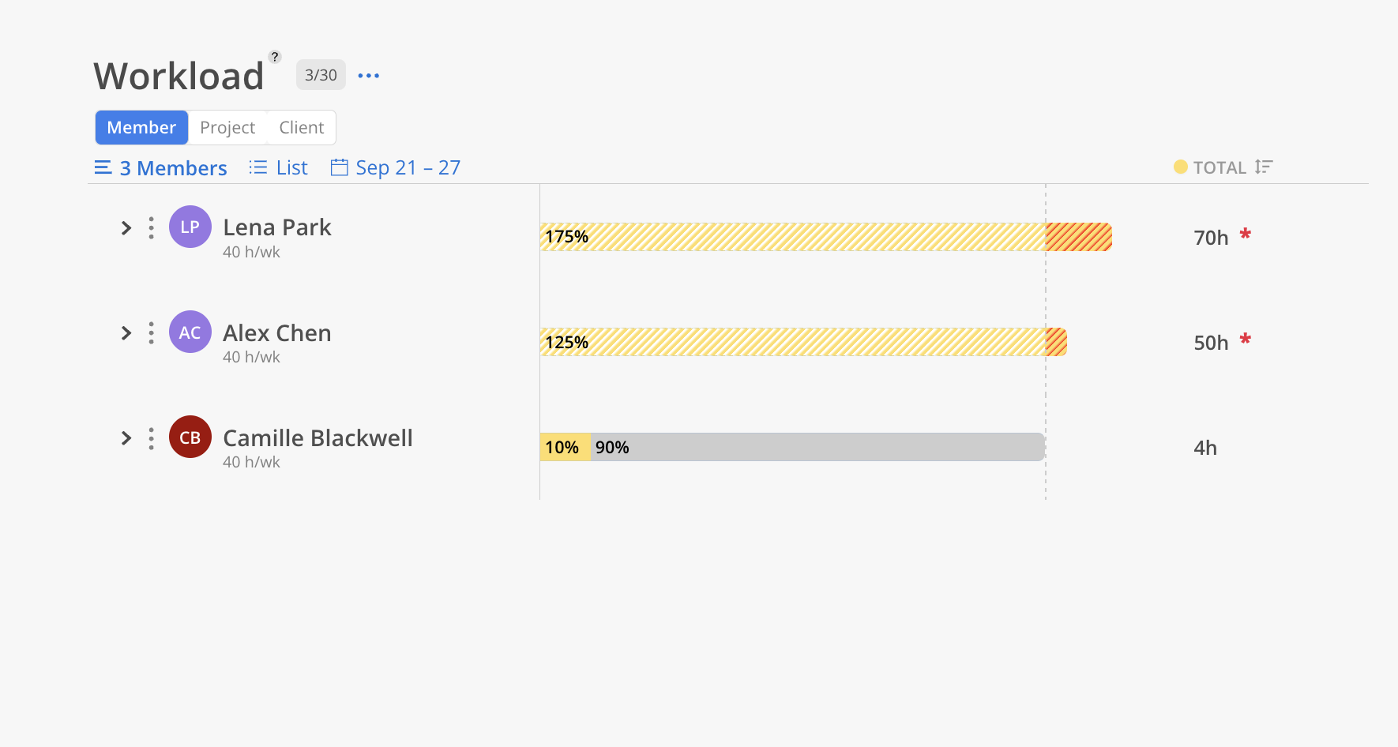Switch to the Client tab
The height and width of the screenshot is (747, 1398).
(302, 127)
